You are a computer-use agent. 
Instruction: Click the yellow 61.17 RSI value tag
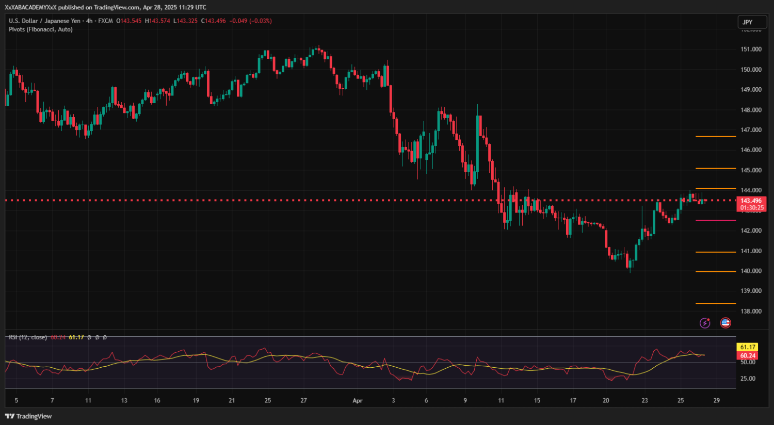click(x=748, y=347)
